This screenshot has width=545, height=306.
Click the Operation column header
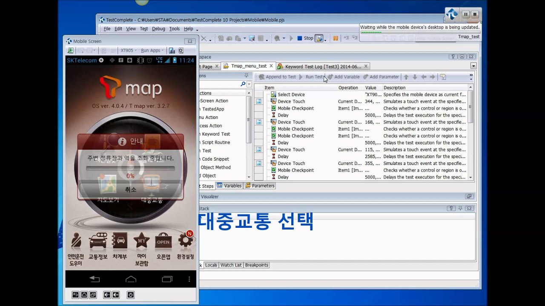tap(350, 88)
